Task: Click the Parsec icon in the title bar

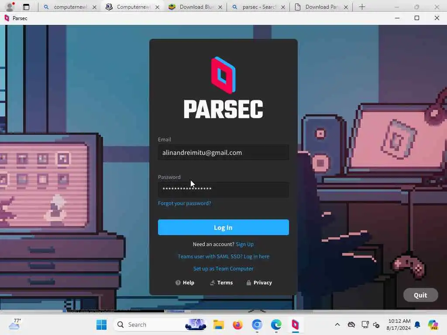Action: [x=7, y=18]
